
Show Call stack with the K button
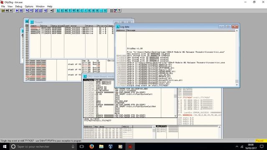(x=89, y=10)
